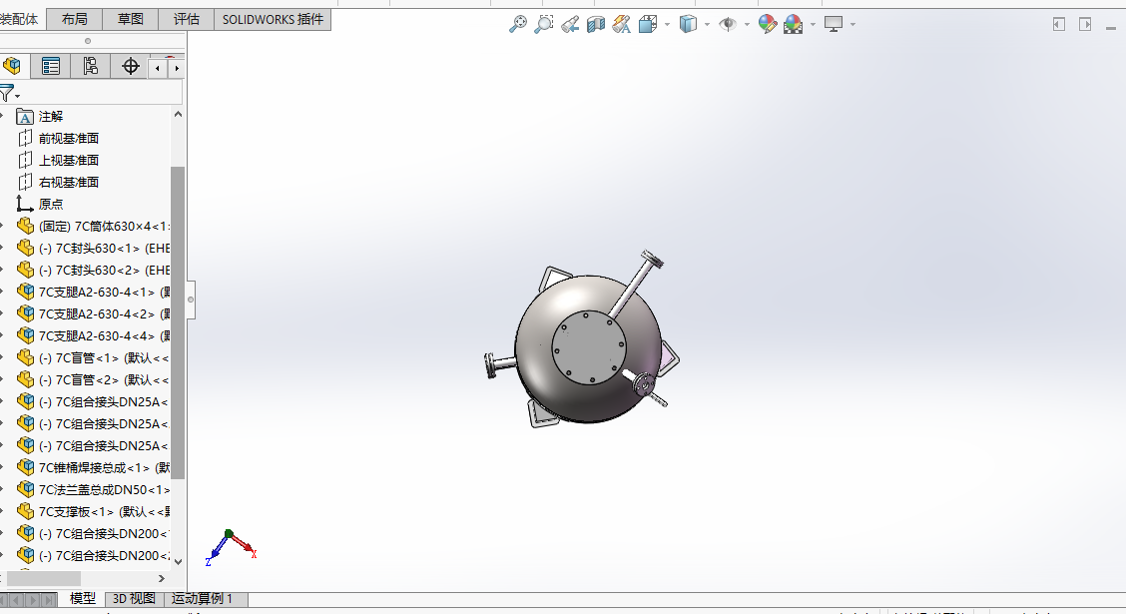Click Display Style cube icon
The image size is (1126, 614).
click(688, 24)
